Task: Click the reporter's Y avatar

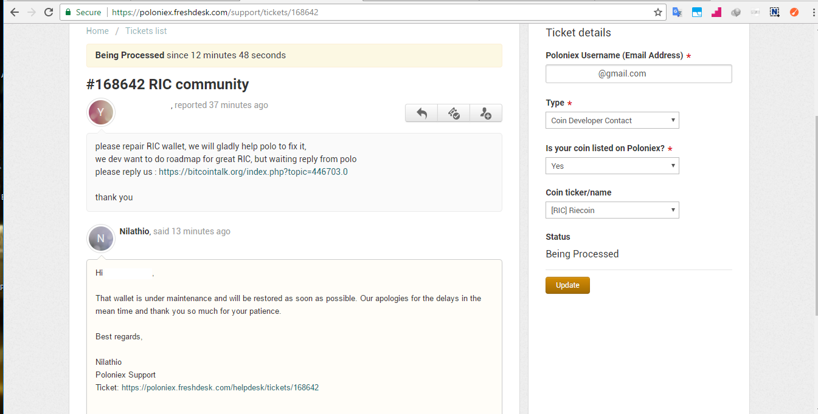Action: click(x=101, y=112)
